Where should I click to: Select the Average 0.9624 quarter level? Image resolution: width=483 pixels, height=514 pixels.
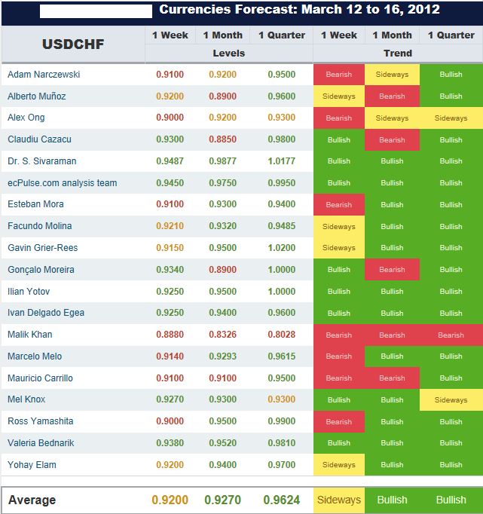click(282, 500)
